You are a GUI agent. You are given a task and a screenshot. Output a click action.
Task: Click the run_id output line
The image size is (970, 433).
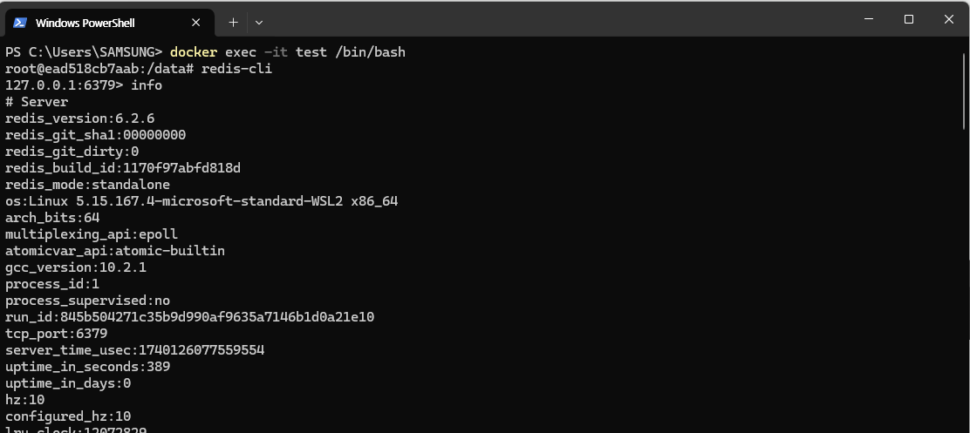190,317
